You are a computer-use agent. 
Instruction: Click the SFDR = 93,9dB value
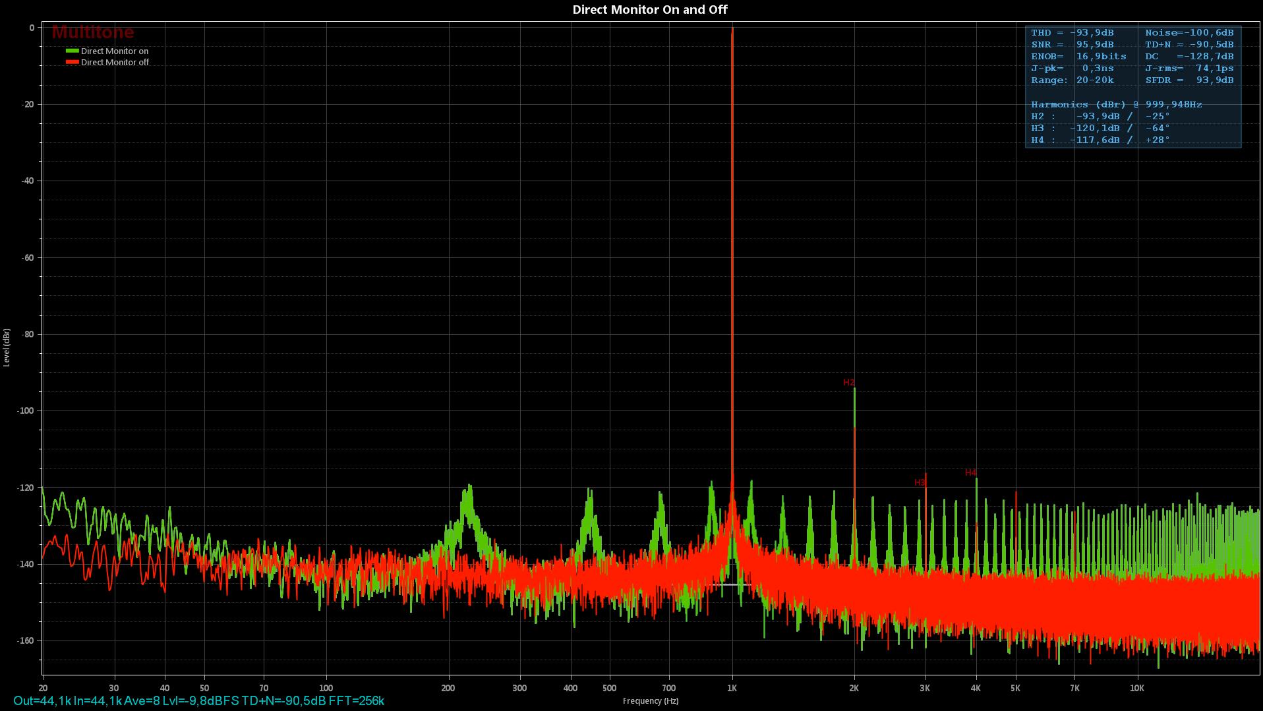click(1189, 80)
